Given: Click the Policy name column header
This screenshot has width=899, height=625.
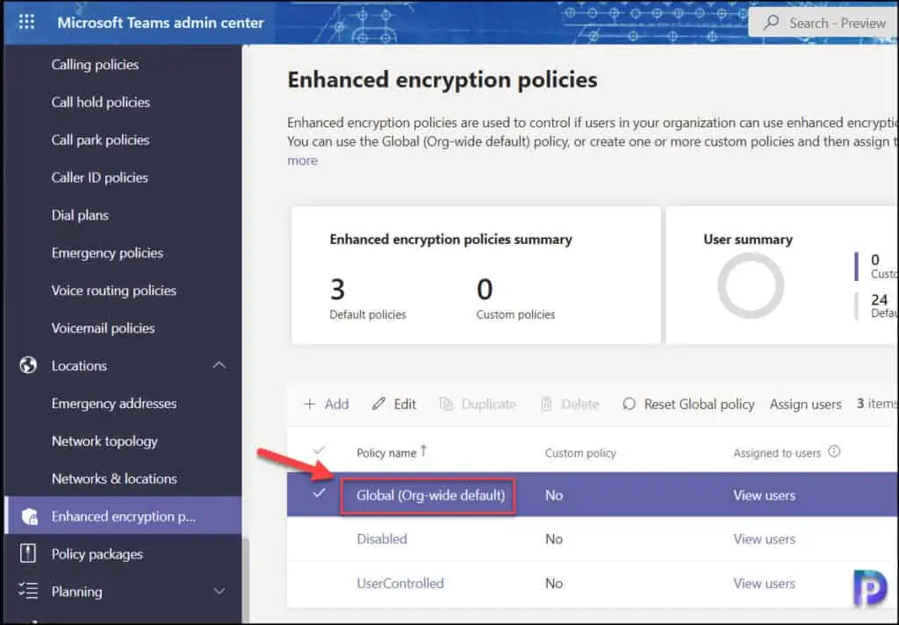Looking at the screenshot, I should point(386,452).
